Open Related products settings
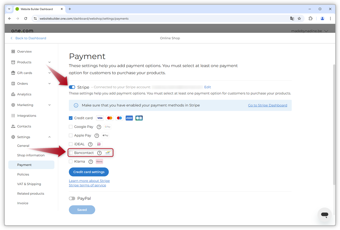 (x=31, y=193)
